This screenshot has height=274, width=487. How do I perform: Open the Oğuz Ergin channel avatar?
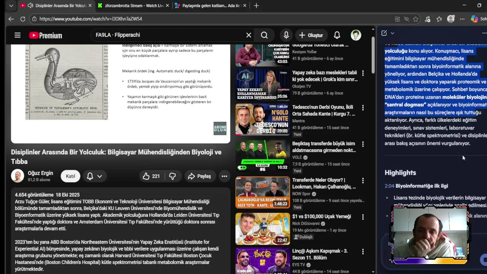18,176
